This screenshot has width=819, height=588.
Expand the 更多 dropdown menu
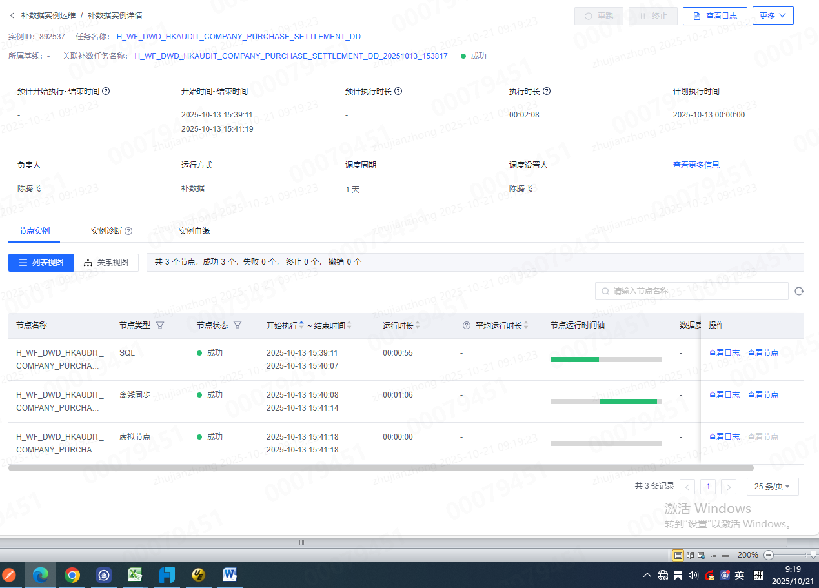pyautogui.click(x=773, y=15)
